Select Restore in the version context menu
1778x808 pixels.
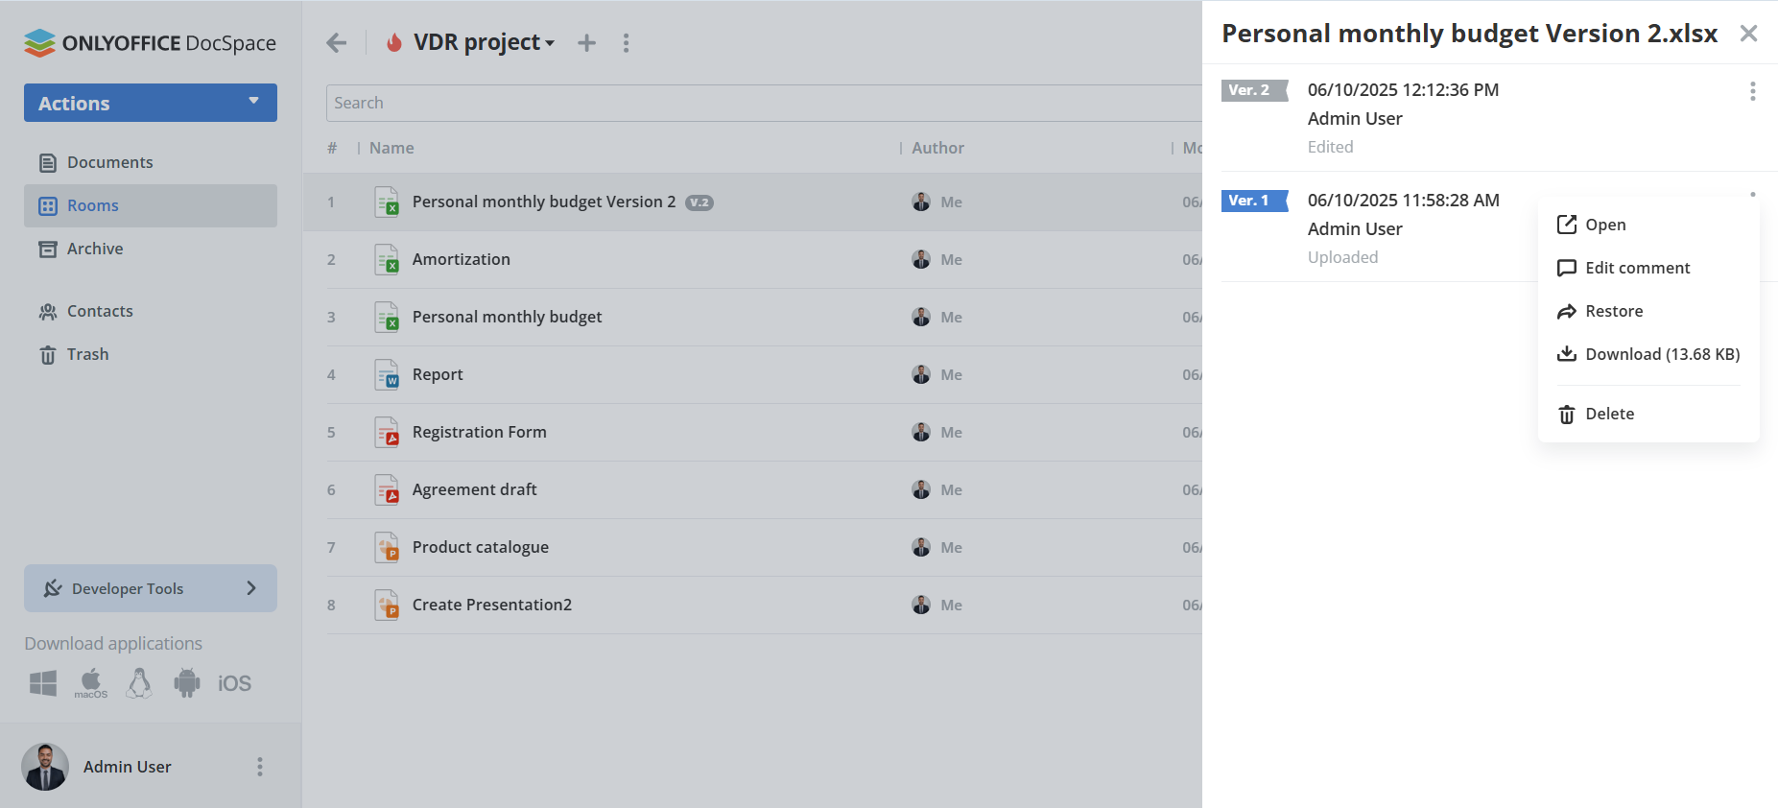tap(1613, 311)
